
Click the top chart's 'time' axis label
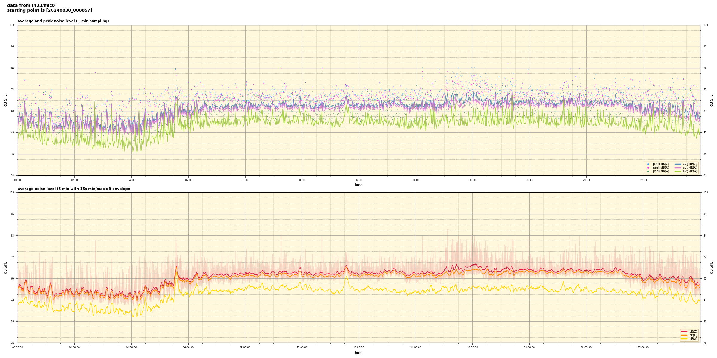pyautogui.click(x=358, y=185)
